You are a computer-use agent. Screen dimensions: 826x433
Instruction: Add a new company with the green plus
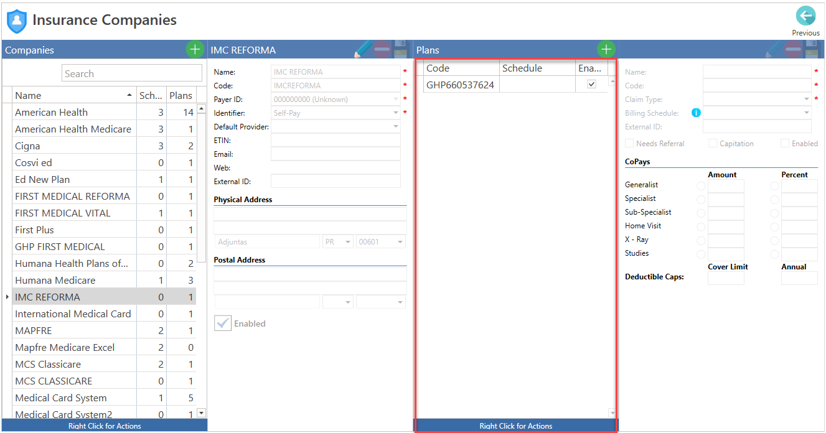pos(195,49)
